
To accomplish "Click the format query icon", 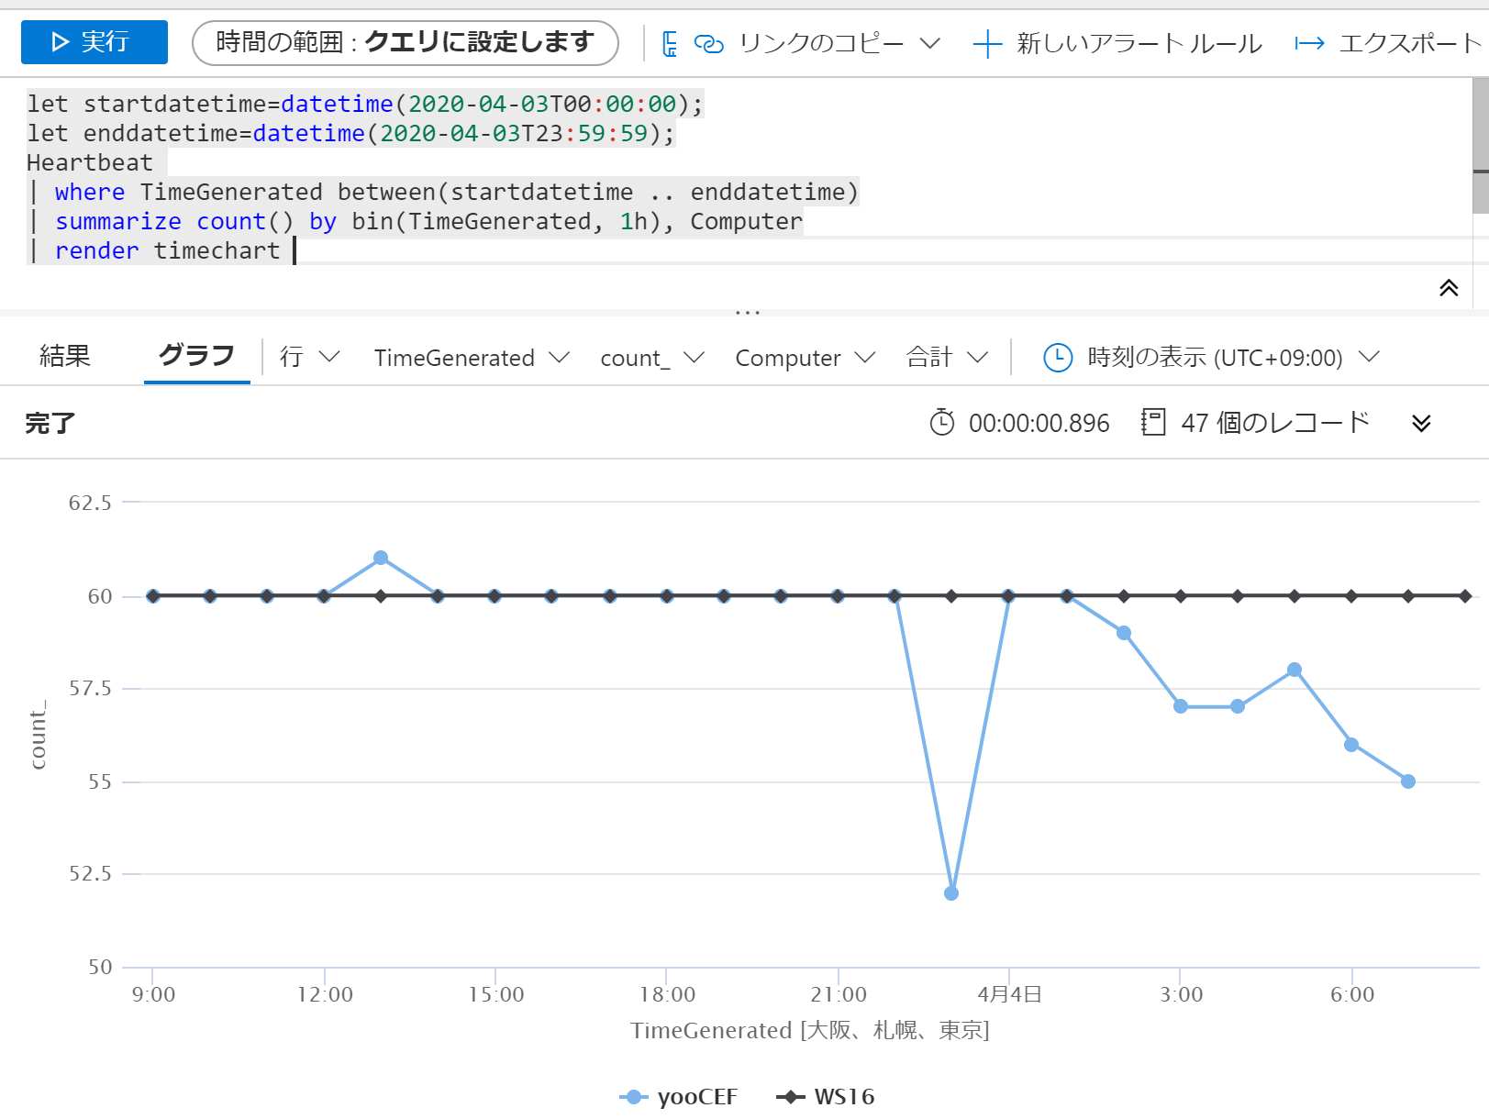I will click(670, 43).
